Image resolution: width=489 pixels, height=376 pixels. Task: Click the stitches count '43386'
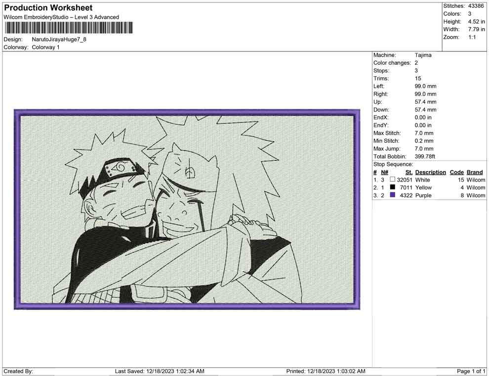[476, 6]
